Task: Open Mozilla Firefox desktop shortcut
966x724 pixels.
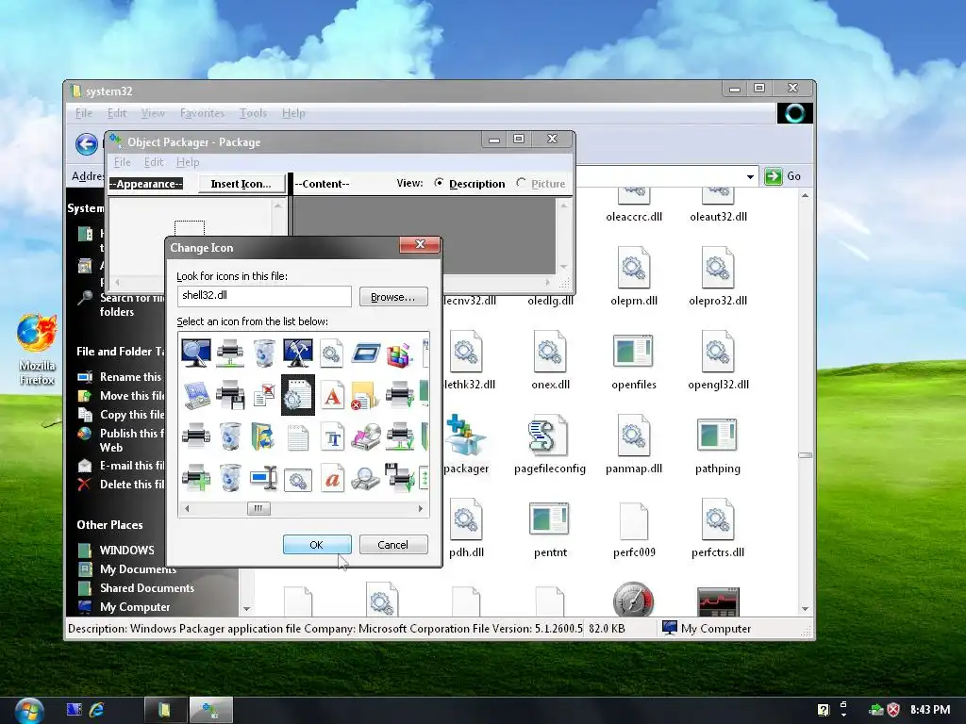Action: coord(37,349)
